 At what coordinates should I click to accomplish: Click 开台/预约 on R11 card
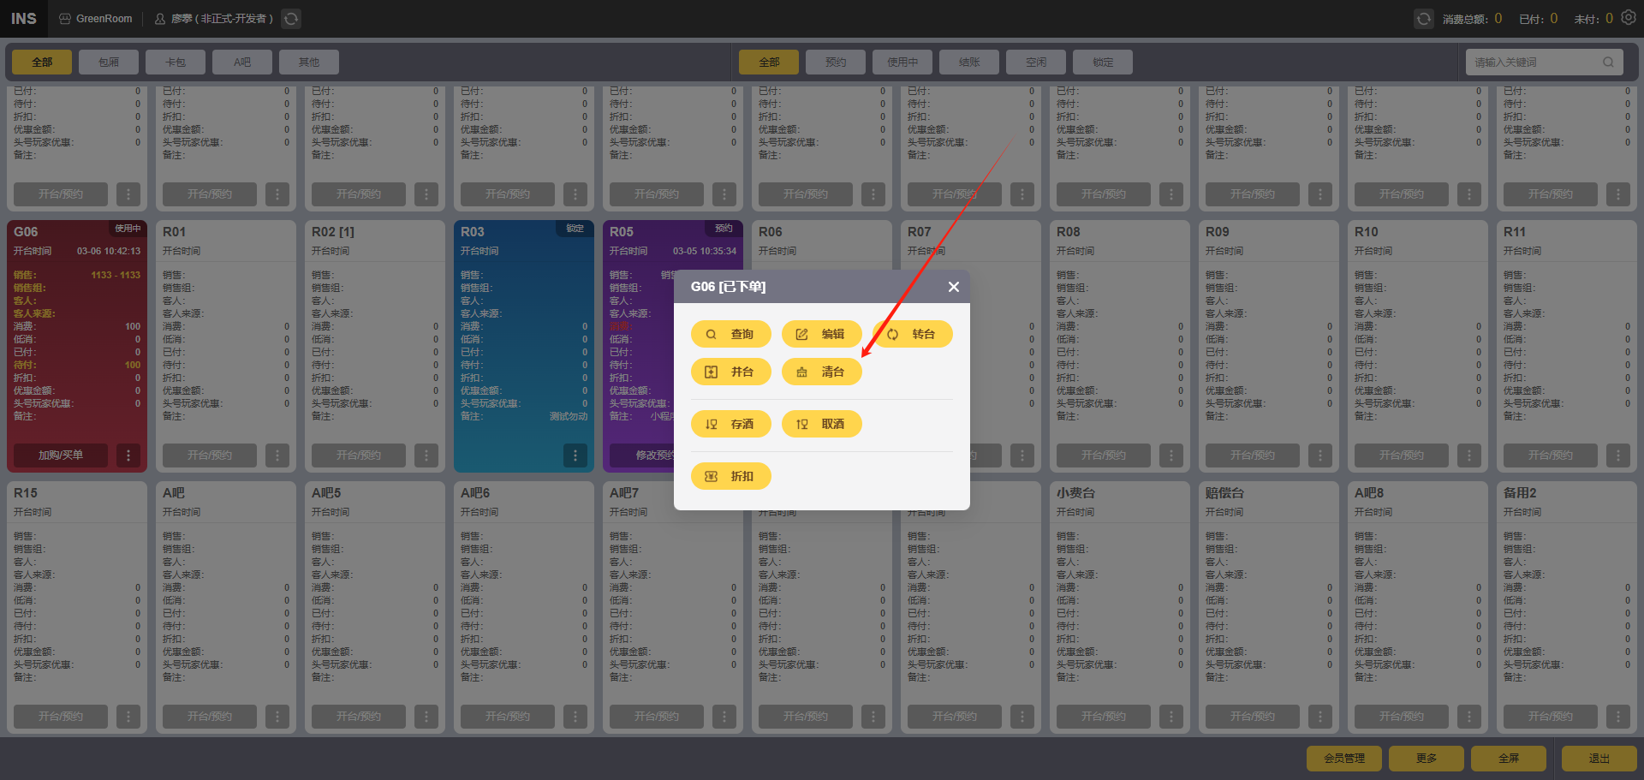tap(1551, 455)
